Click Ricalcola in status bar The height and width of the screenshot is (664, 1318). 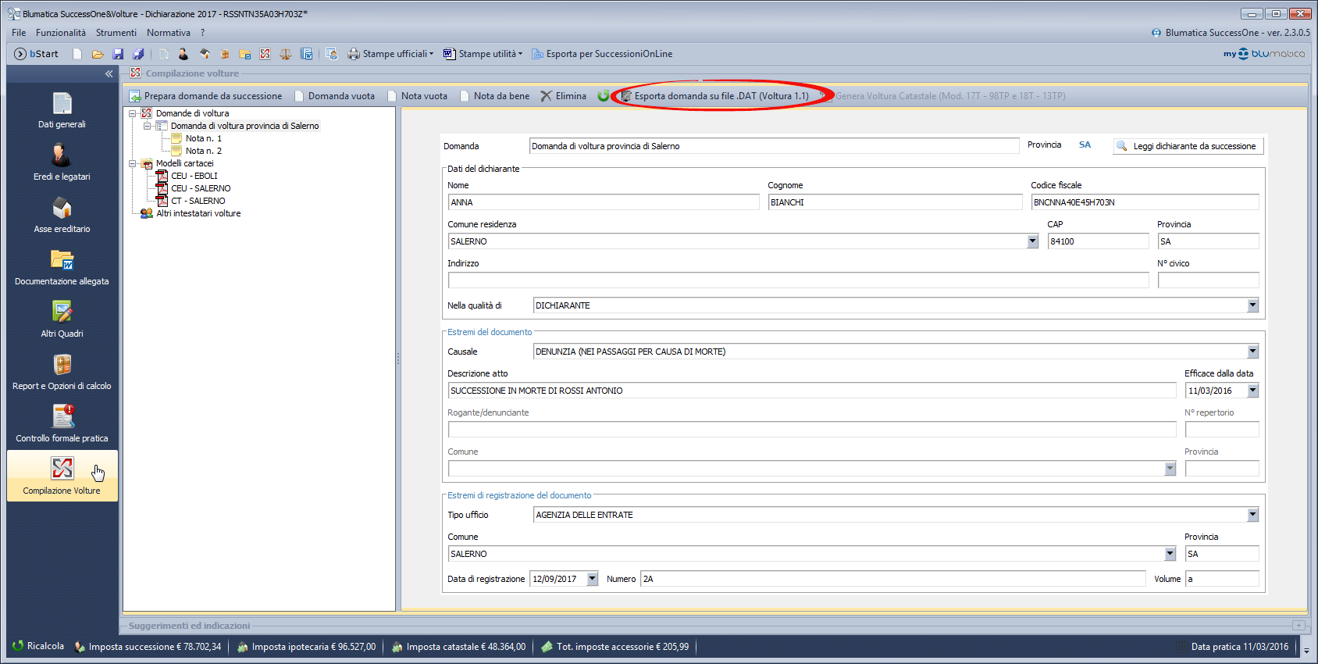38,646
